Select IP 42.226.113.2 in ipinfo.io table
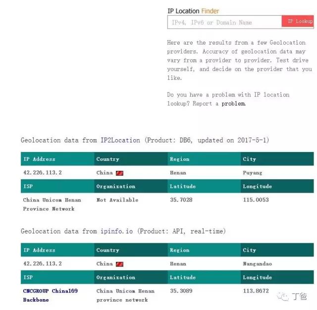This screenshot has width=317, height=310. [43, 263]
